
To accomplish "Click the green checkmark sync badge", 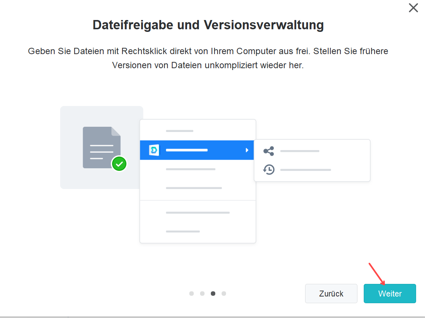I will 119,163.
